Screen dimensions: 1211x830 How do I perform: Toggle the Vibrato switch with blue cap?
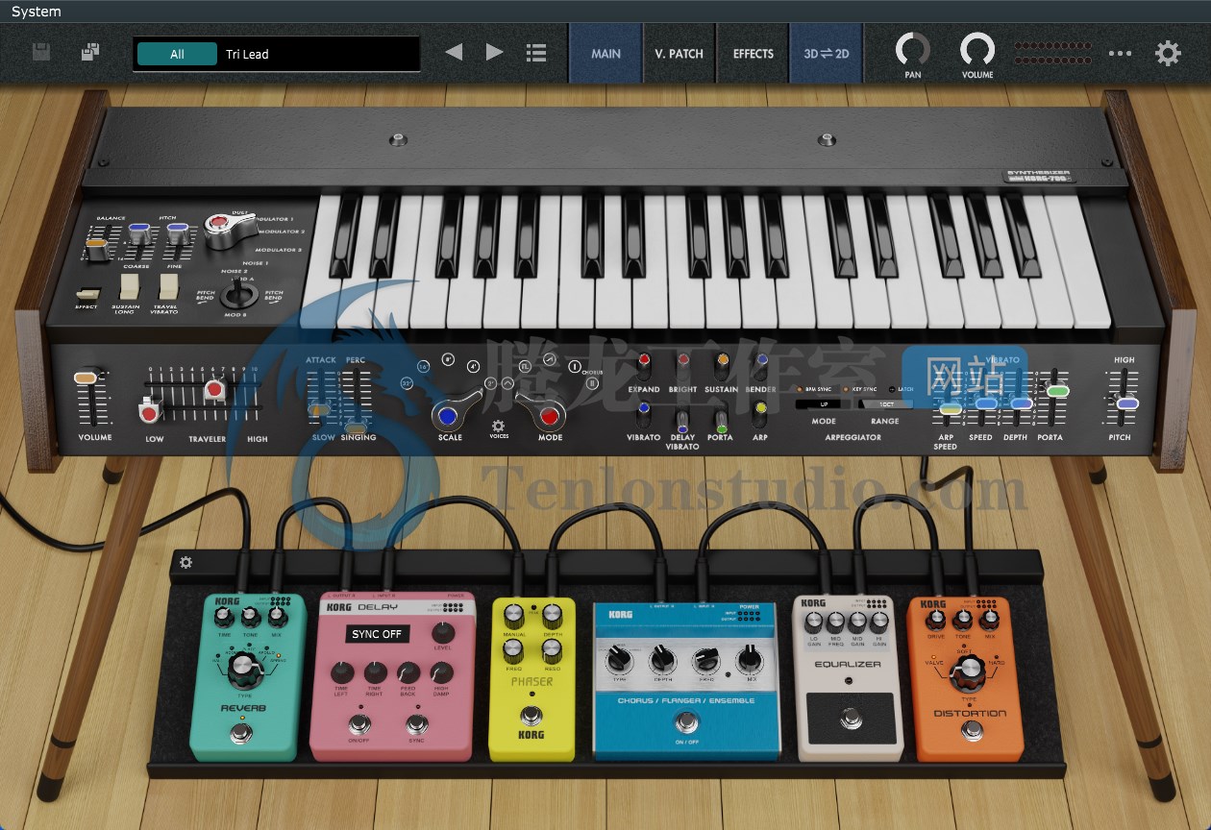[x=643, y=414]
